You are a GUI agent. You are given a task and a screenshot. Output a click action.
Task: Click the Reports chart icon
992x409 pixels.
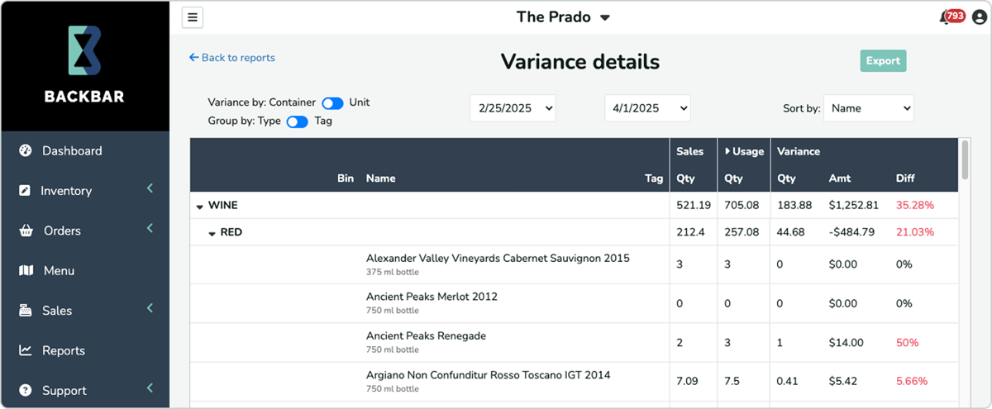click(26, 350)
